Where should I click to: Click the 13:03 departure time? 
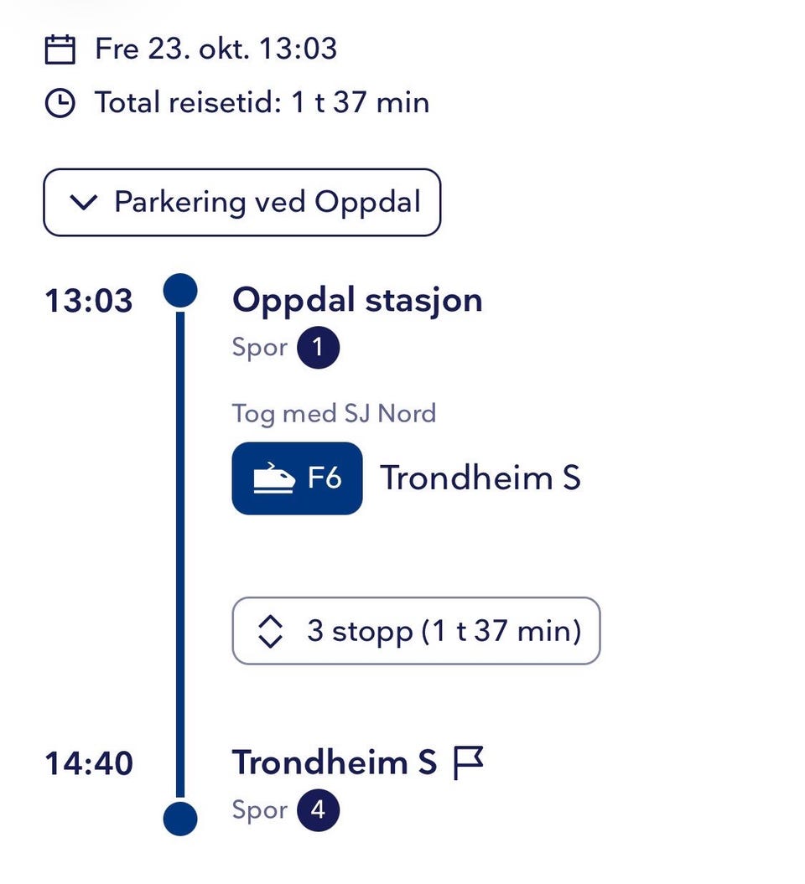[89, 301]
